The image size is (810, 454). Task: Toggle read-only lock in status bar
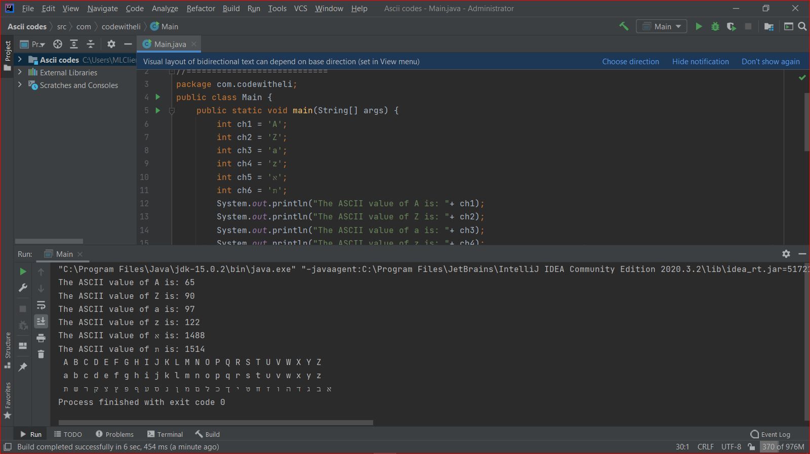pyautogui.click(x=751, y=447)
